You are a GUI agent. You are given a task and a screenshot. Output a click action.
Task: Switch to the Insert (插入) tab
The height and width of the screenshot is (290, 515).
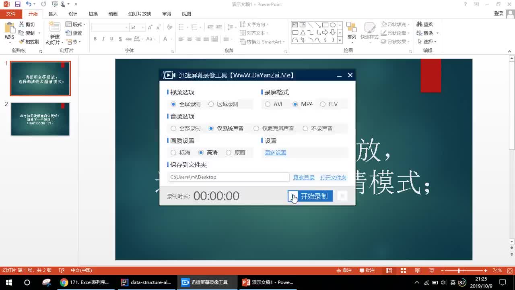pyautogui.click(x=53, y=14)
